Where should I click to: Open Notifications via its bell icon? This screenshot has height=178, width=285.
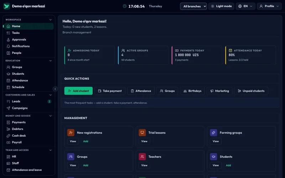(x=8, y=46)
